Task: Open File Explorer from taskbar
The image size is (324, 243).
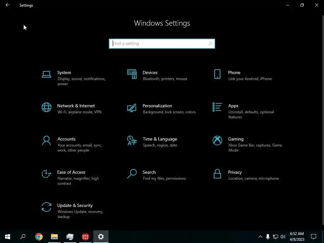Action: pyautogui.click(x=54, y=237)
